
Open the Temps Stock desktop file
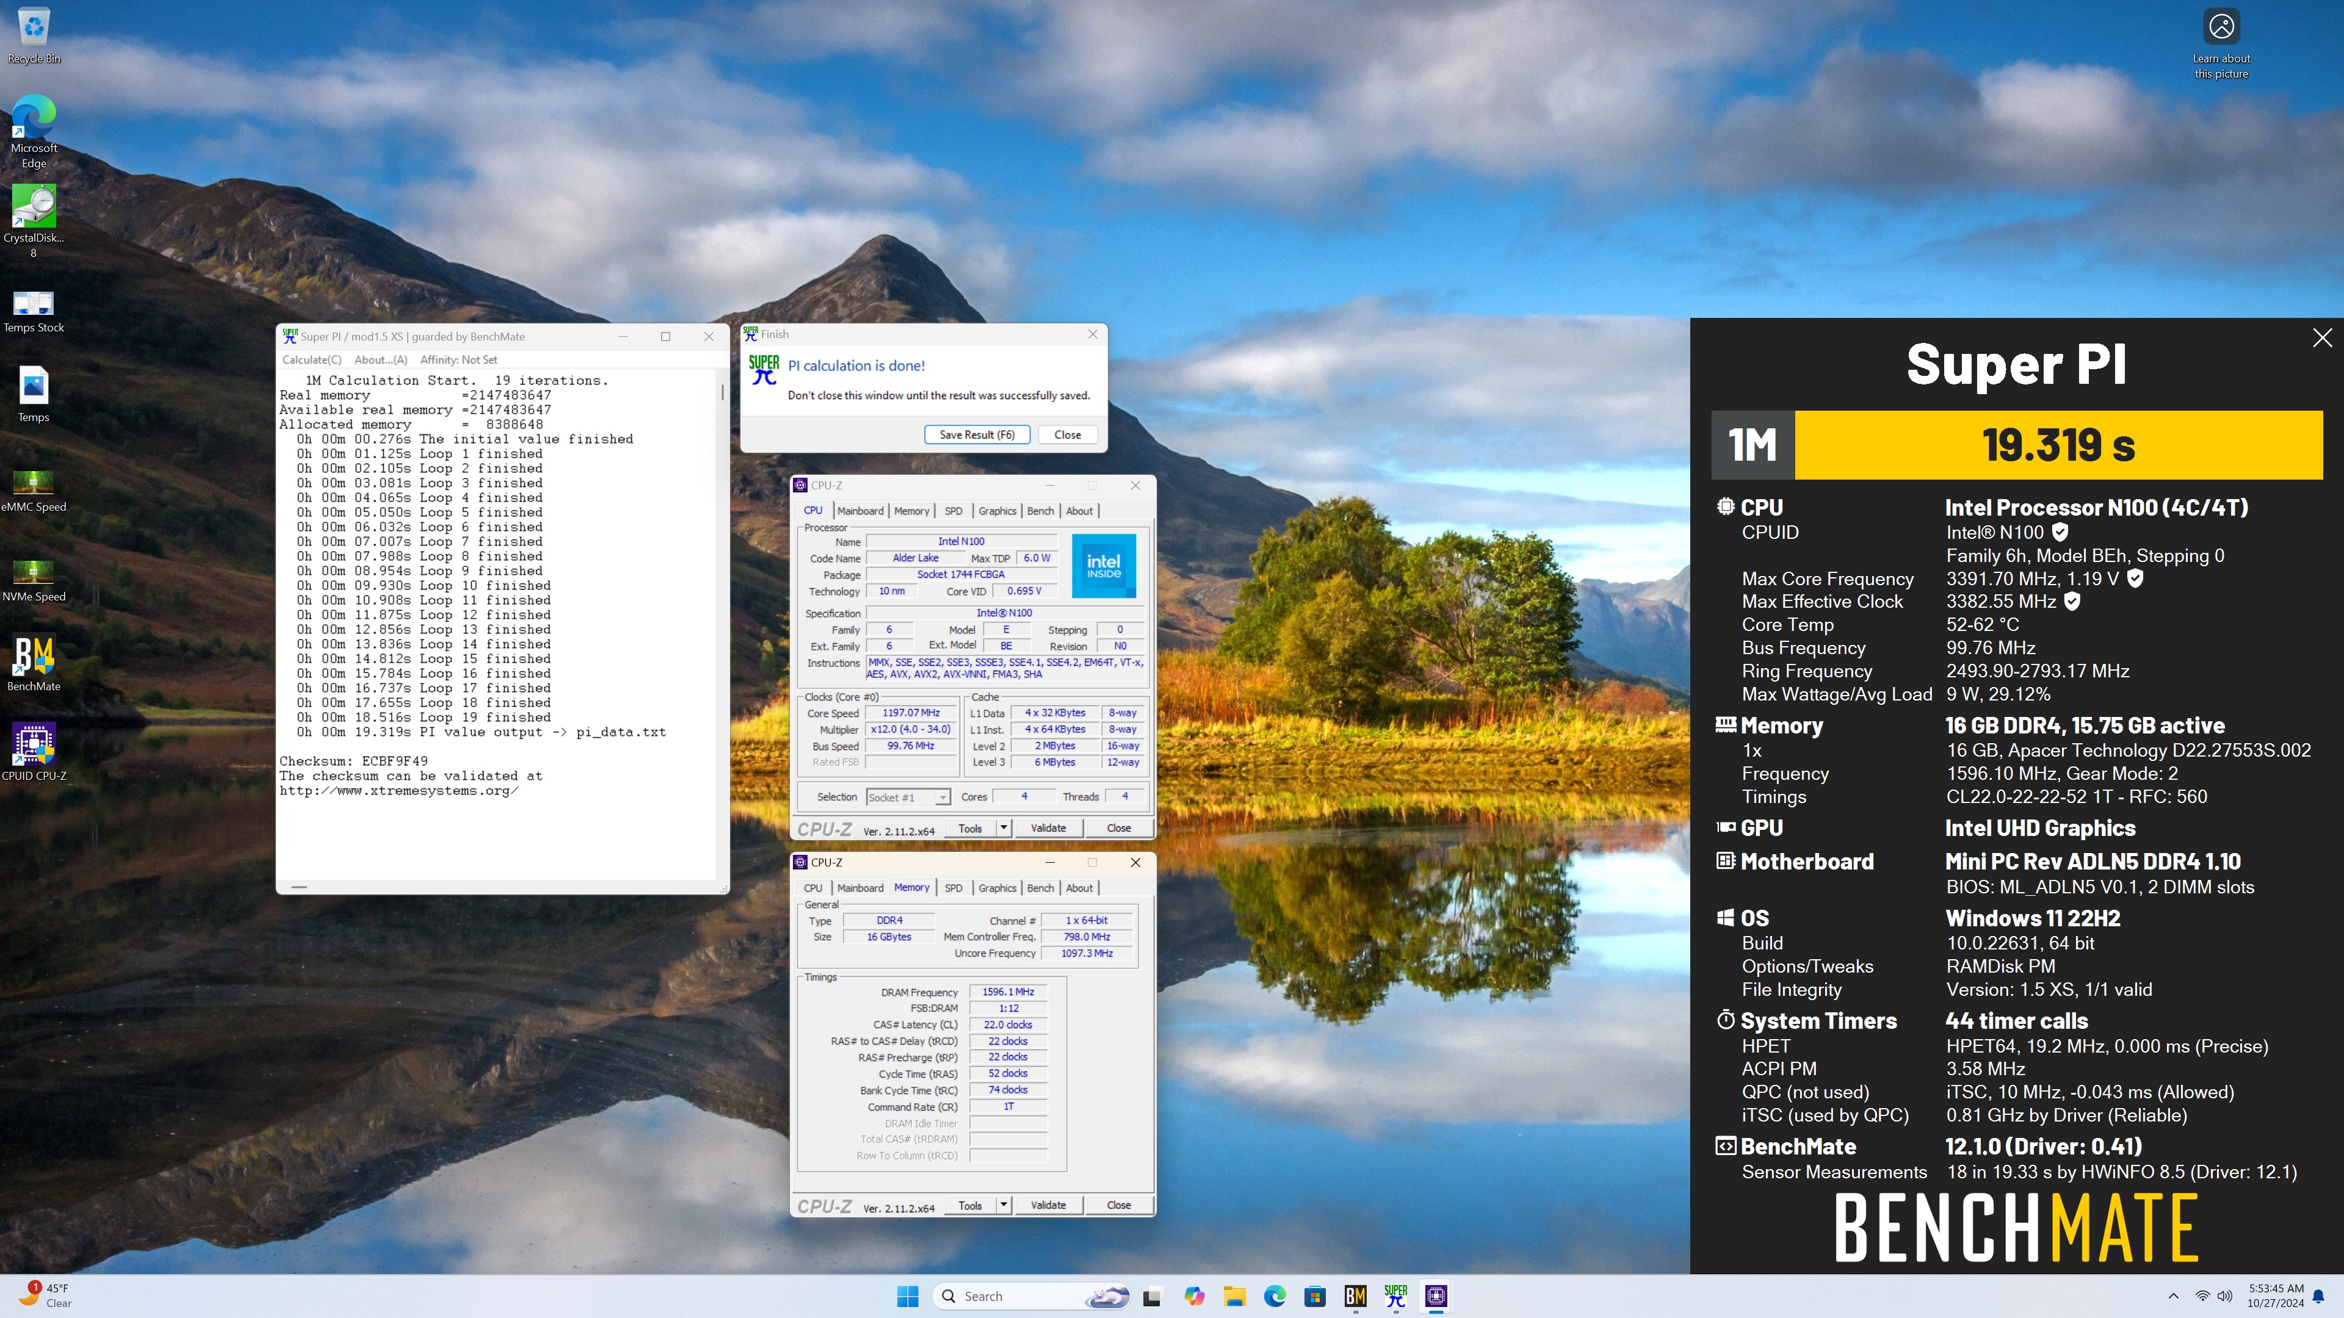(x=34, y=311)
